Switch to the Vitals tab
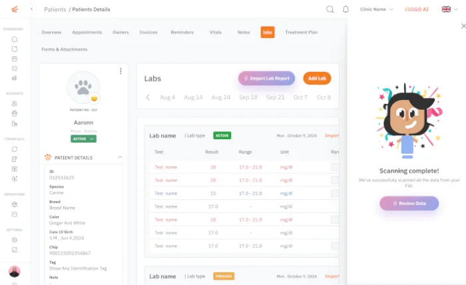The image size is (466, 285). [215, 32]
